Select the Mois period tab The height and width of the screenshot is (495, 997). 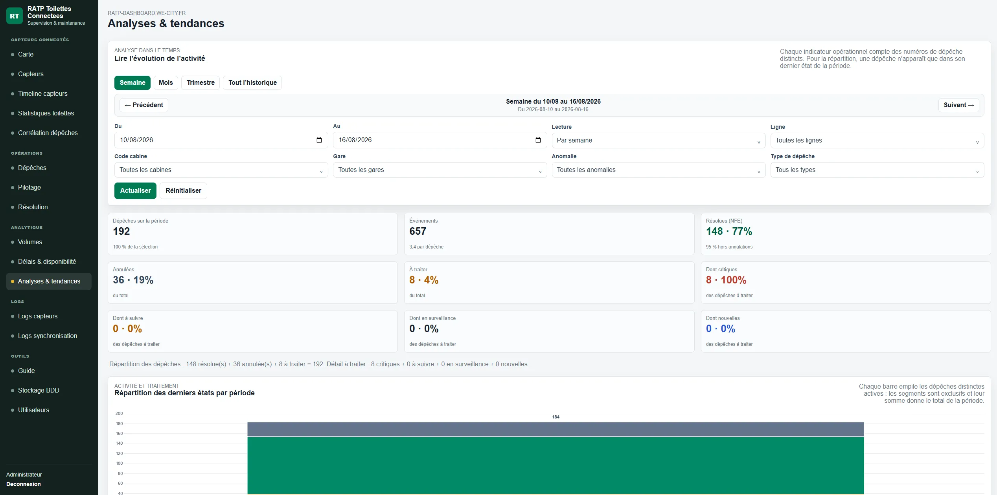coord(166,83)
